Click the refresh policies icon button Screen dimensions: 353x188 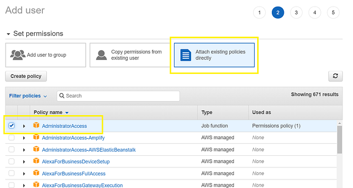[x=335, y=76]
